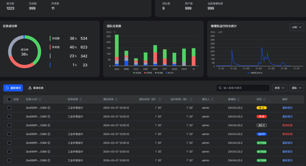The width and height of the screenshot is (306, 166).
Task: Click info icon in 终止 row UUID
Action: (x=49, y=108)
